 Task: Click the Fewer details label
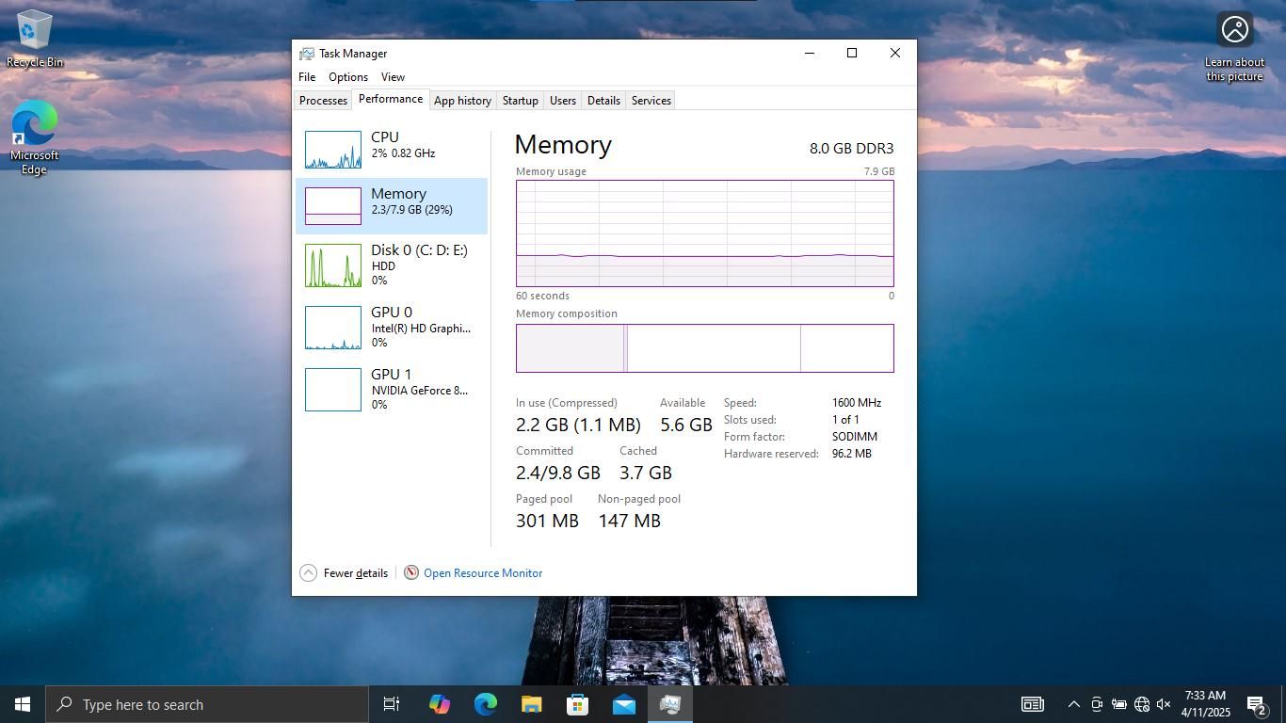point(356,573)
